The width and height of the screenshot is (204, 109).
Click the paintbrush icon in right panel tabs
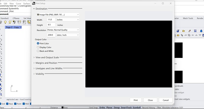(190, 31)
